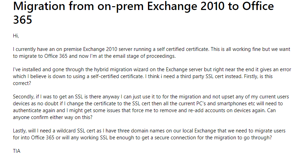This screenshot has width=299, height=161.
Task: Click the "365" on the title's second line
Action: (x=22, y=20)
